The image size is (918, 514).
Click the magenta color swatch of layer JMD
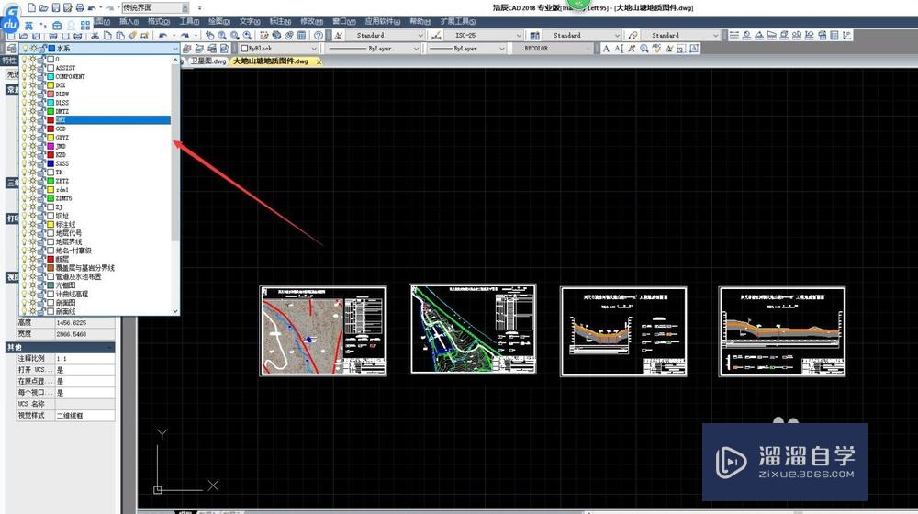(x=50, y=146)
